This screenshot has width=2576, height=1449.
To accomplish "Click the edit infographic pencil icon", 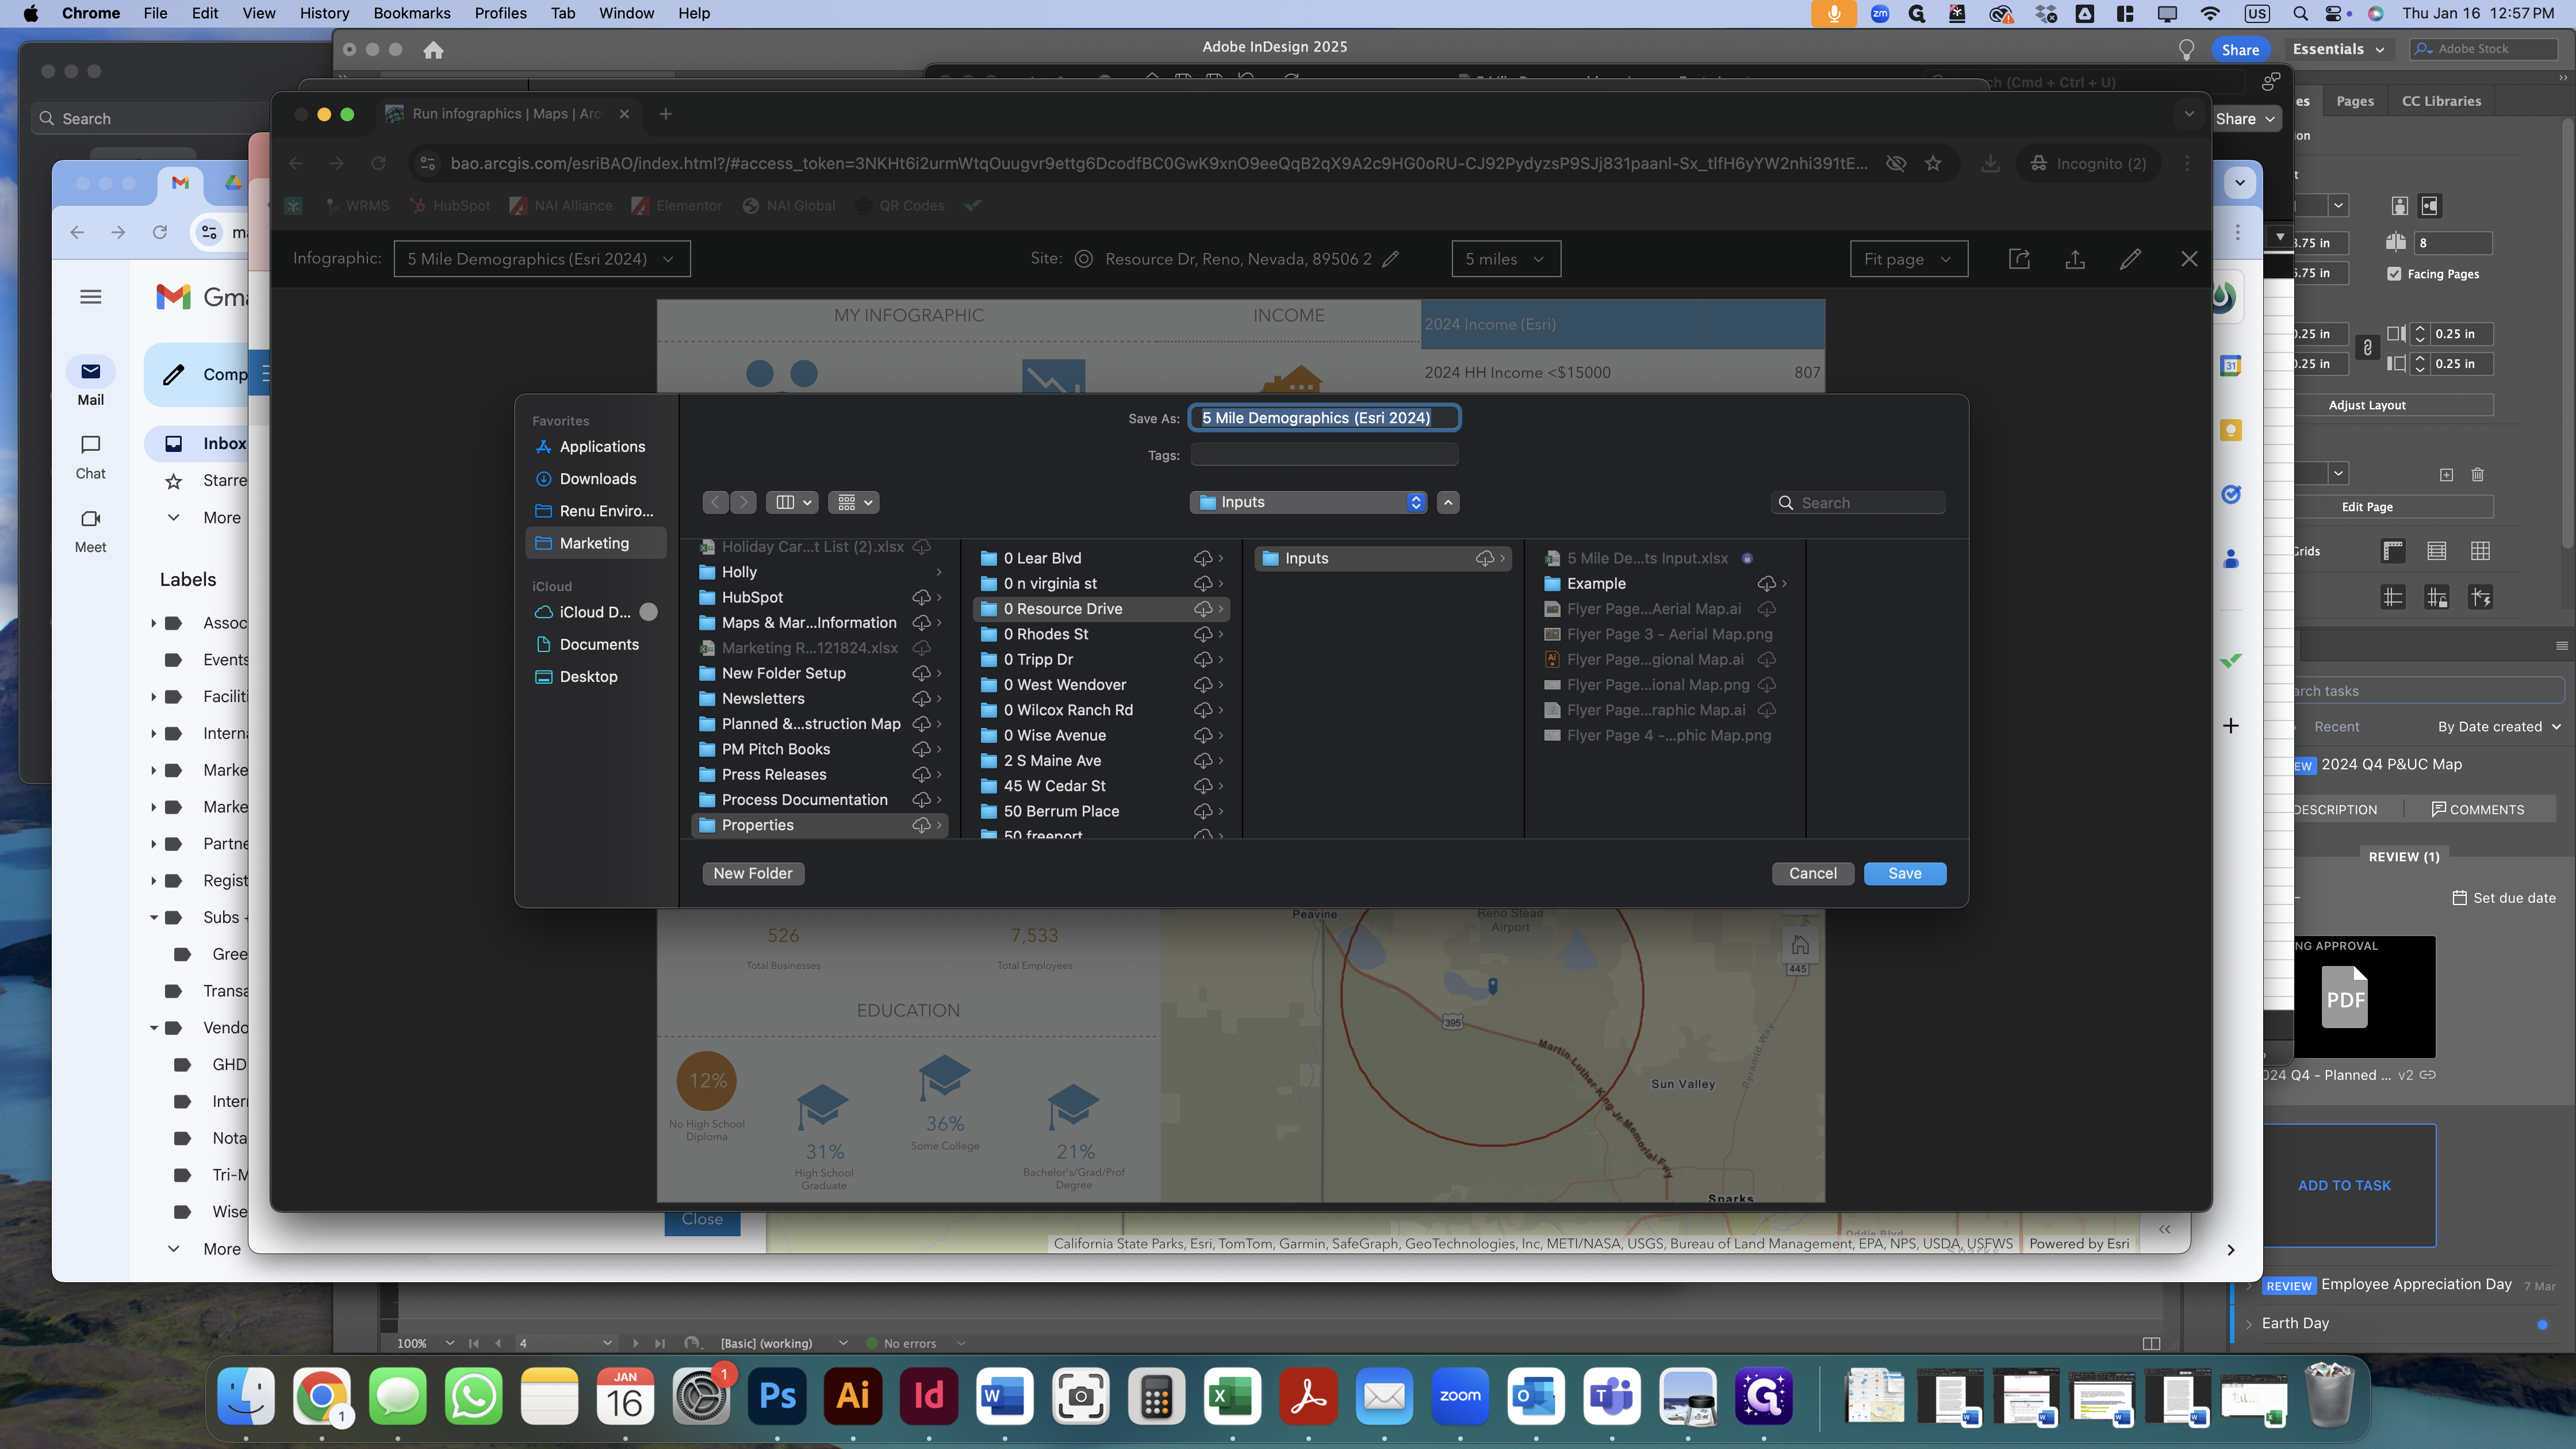I will (x=2130, y=259).
